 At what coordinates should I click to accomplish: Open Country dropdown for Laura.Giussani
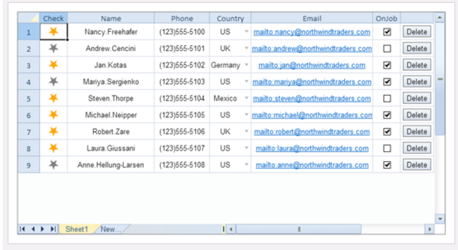(x=247, y=148)
